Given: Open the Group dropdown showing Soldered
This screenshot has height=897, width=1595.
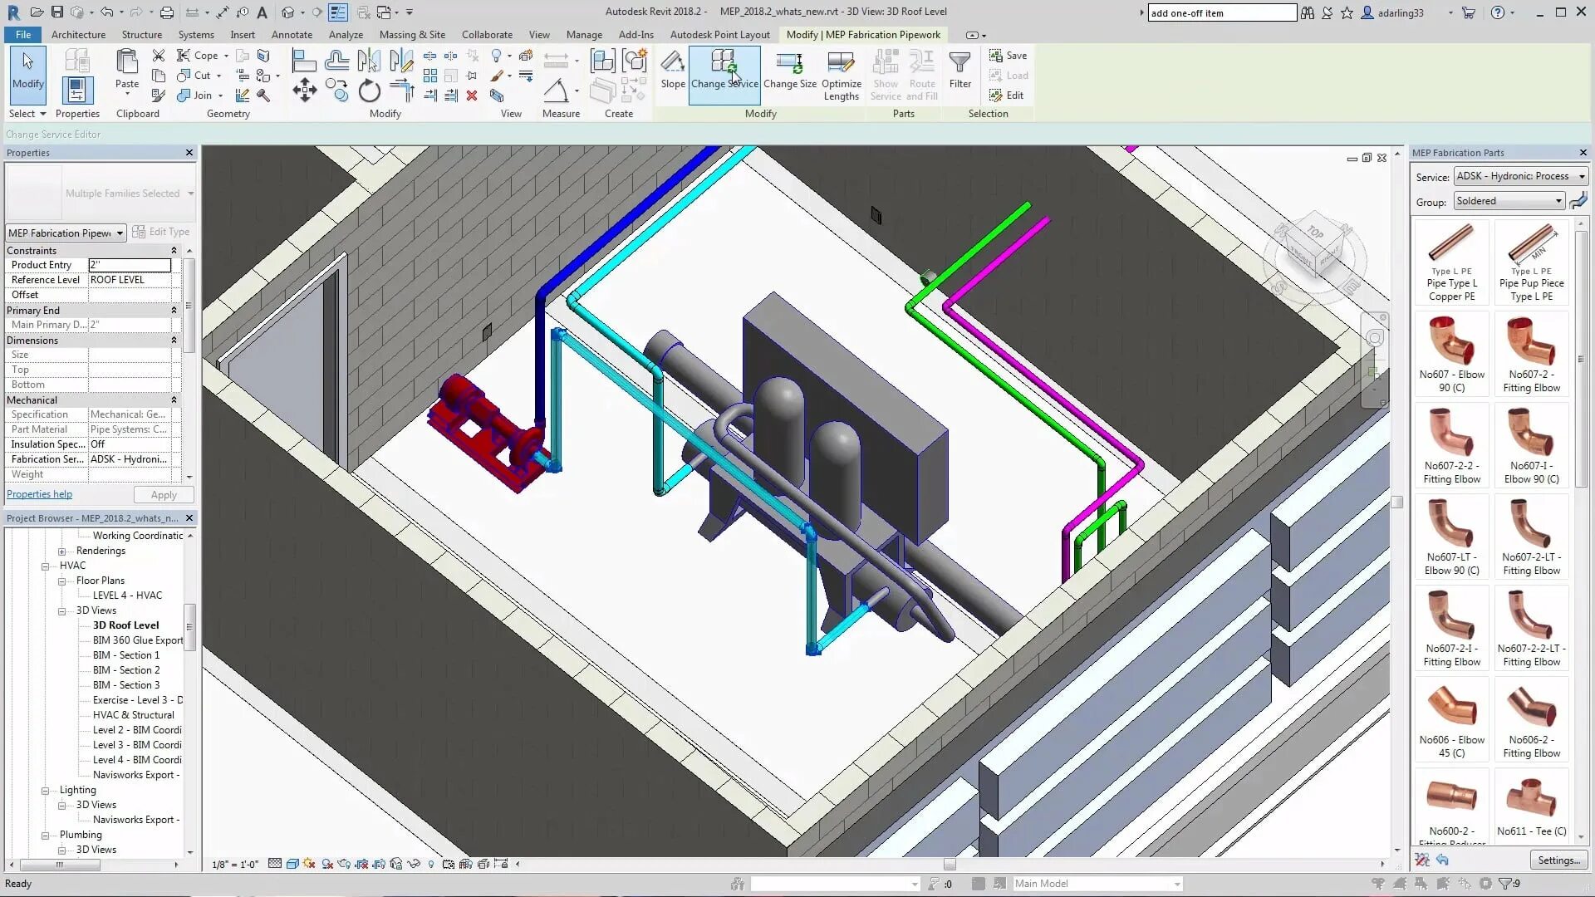Looking at the screenshot, I should [x=1509, y=201].
